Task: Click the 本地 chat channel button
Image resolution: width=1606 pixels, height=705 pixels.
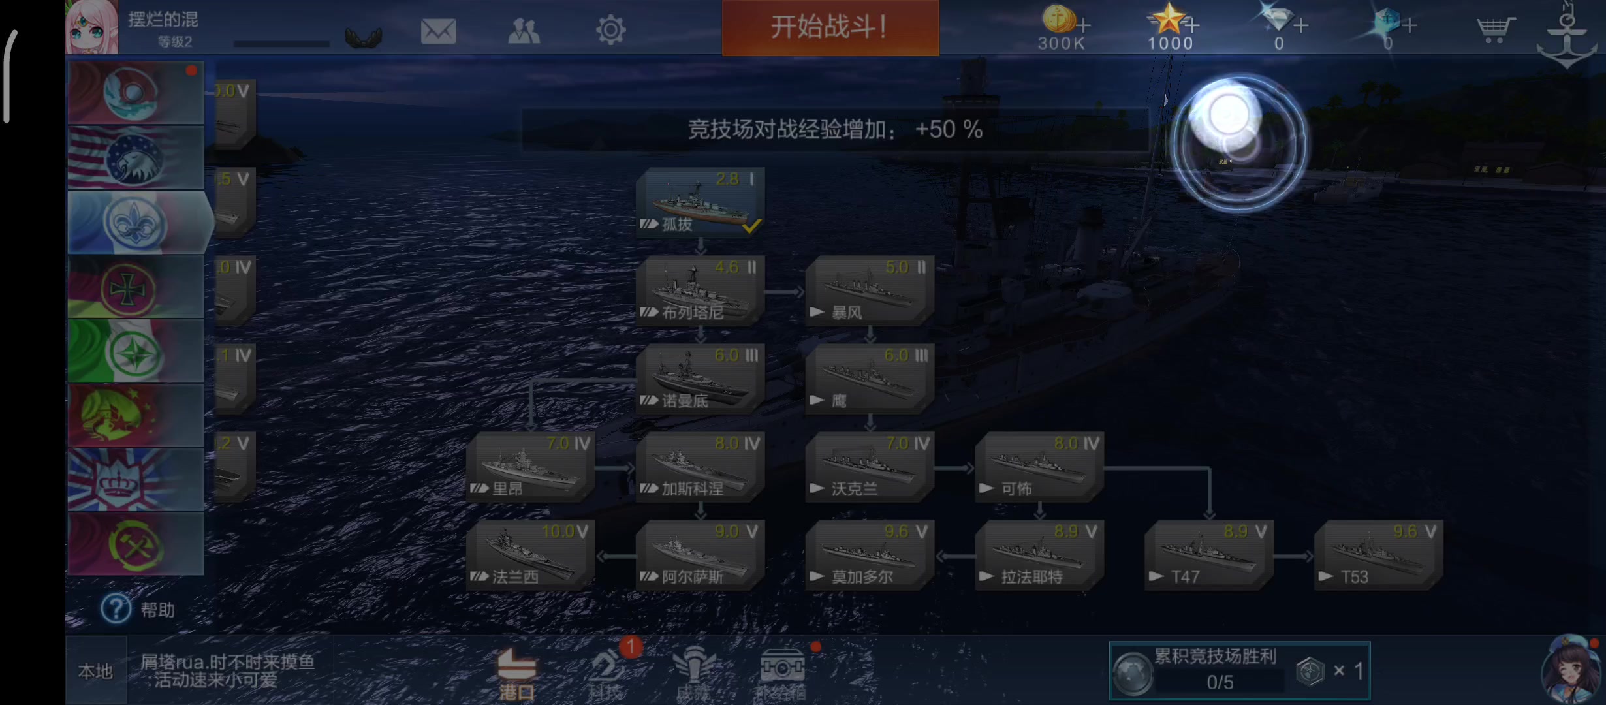Action: [x=95, y=671]
